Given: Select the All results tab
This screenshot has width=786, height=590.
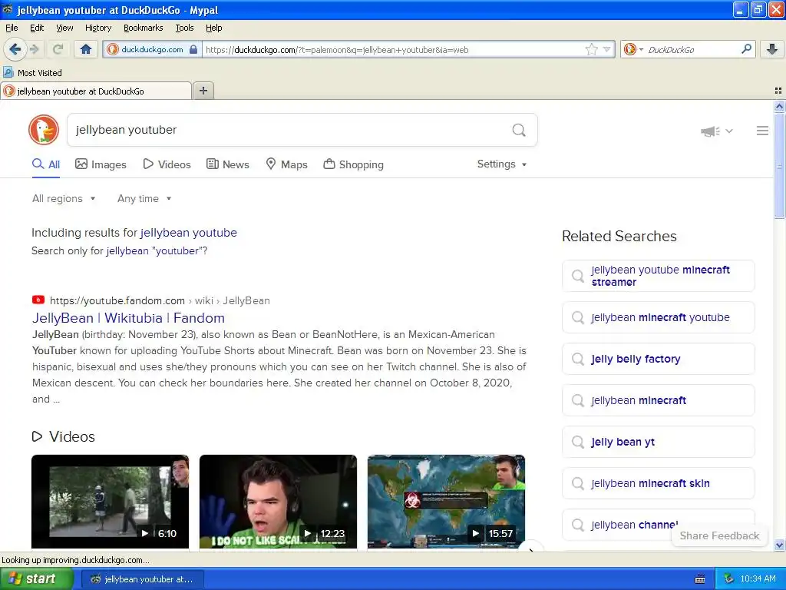Looking at the screenshot, I should tap(46, 164).
